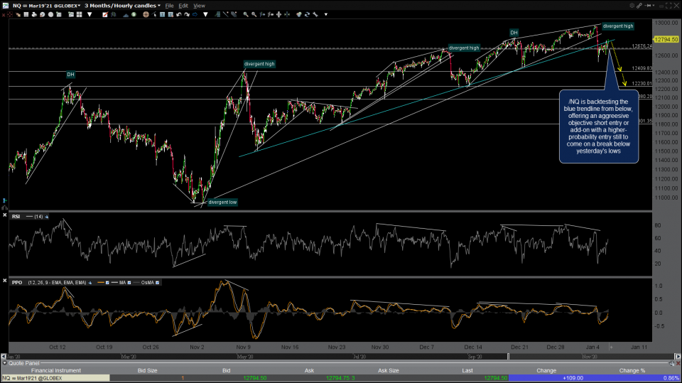Open the hexagon settings icon at top right

[632, 5]
